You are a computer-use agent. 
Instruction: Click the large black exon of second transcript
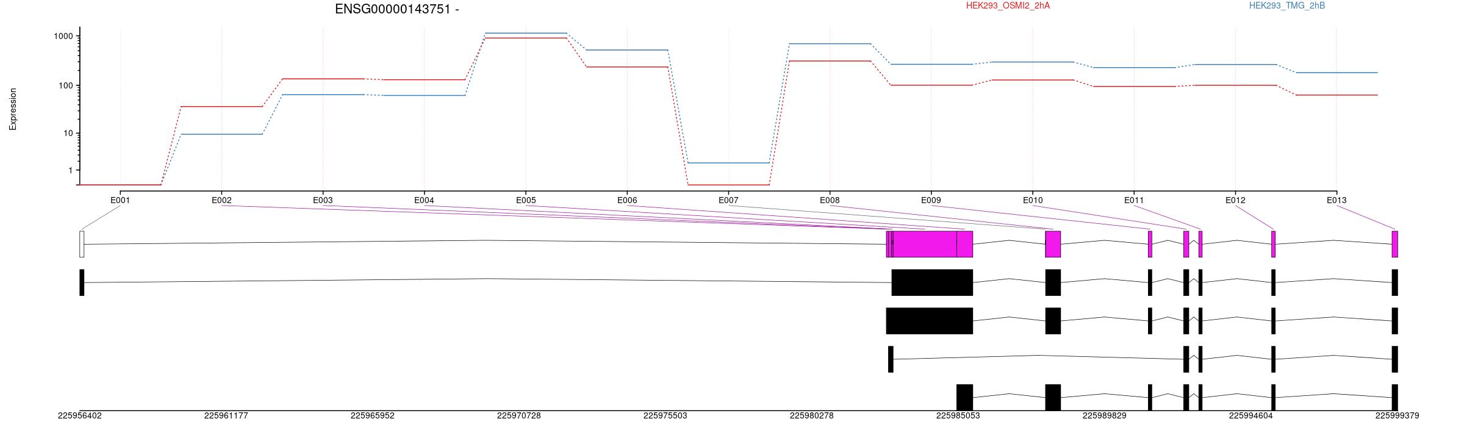930,321
